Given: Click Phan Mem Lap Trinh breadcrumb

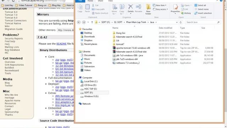Looking at the screenshot, I should (136, 22).
